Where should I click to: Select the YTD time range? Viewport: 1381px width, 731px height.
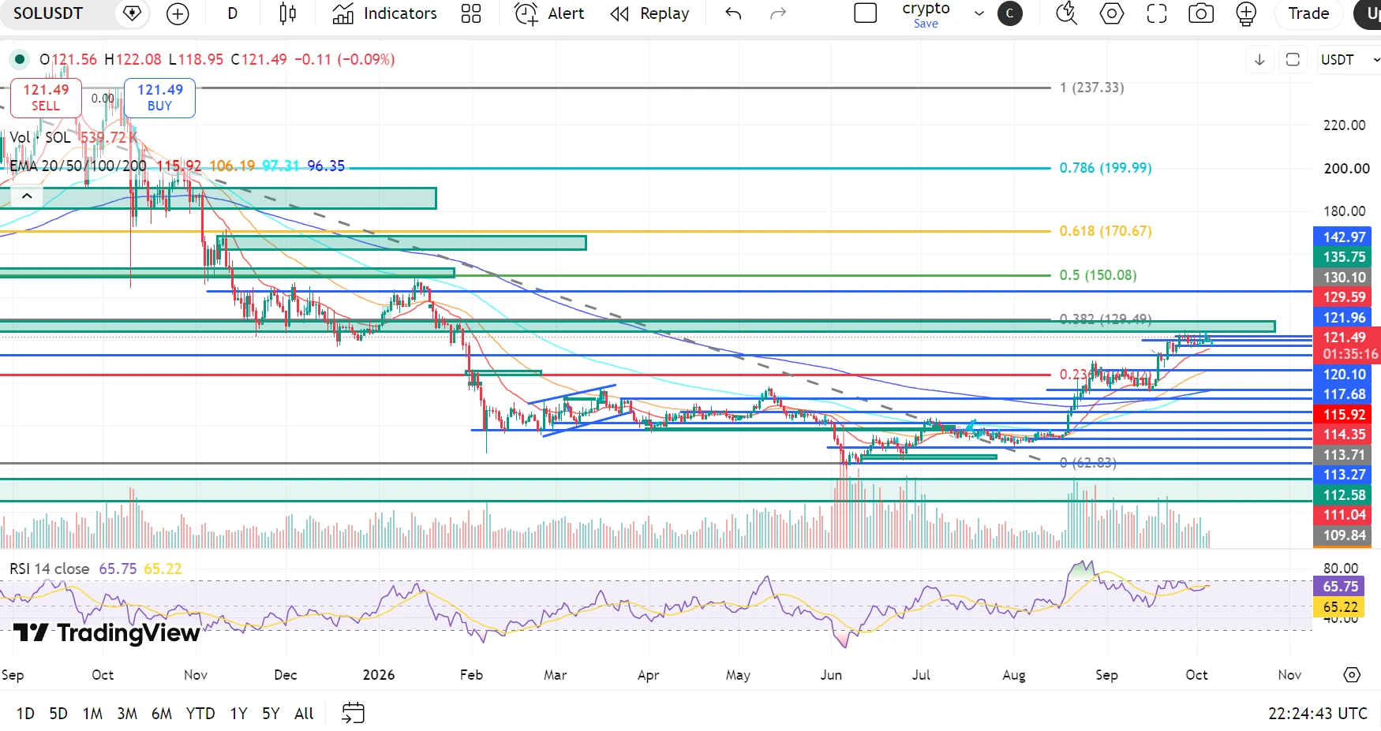click(200, 714)
